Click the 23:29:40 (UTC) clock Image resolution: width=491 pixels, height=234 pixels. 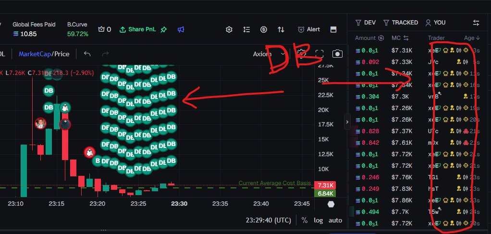click(x=268, y=220)
